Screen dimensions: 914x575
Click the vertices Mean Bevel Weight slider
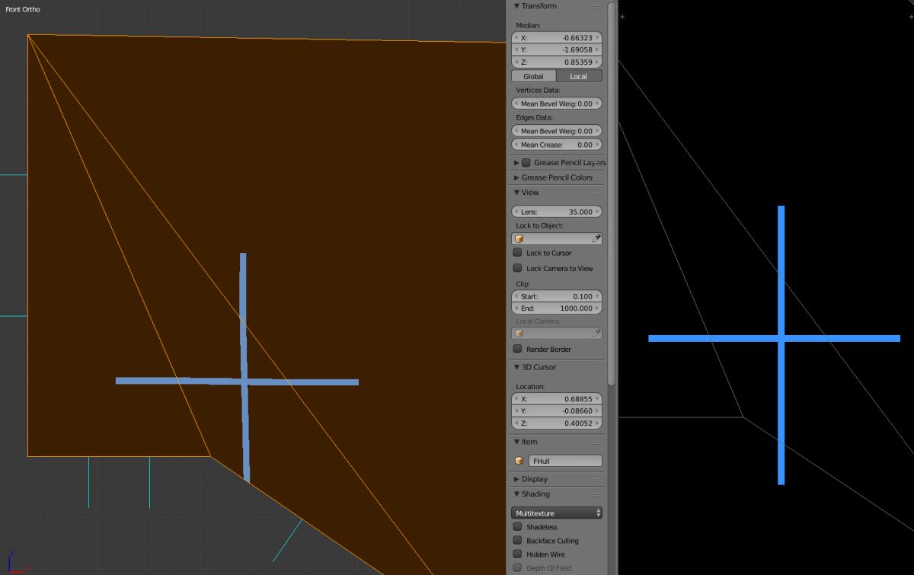click(557, 104)
